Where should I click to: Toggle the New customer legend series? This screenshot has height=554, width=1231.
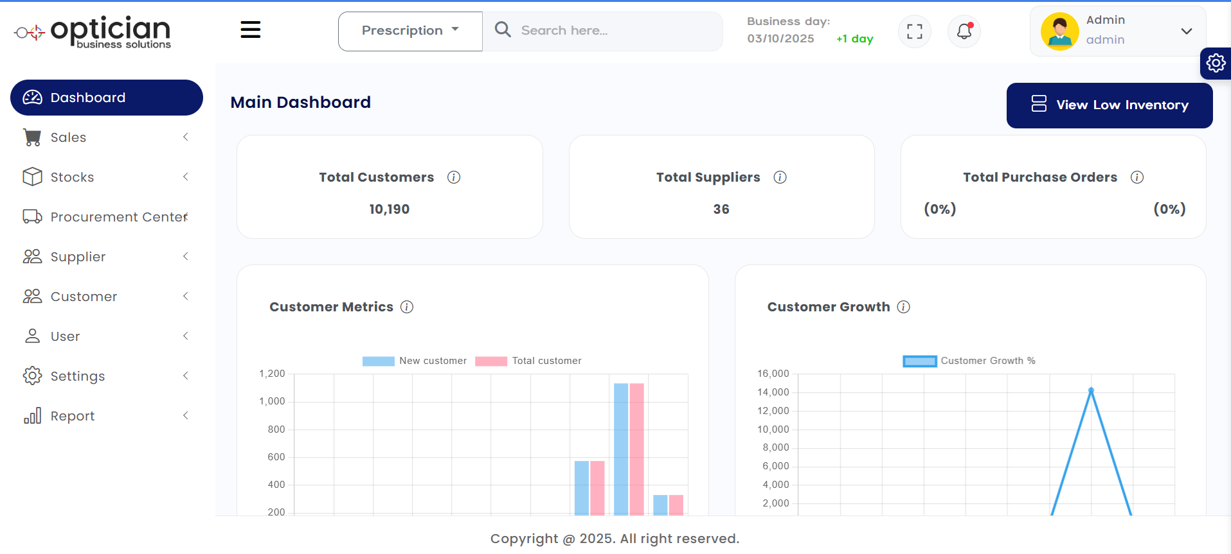tap(415, 361)
